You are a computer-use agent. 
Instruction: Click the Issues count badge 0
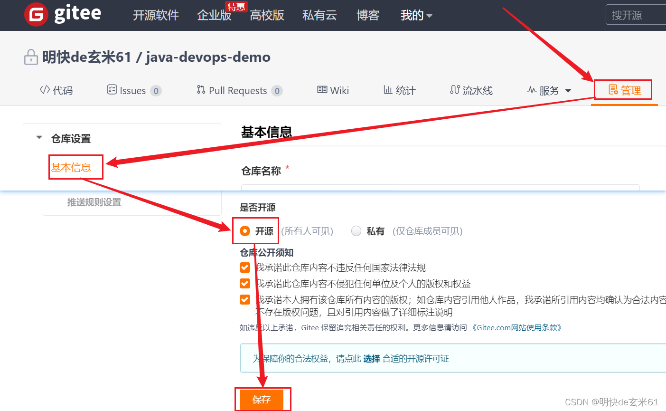(156, 91)
